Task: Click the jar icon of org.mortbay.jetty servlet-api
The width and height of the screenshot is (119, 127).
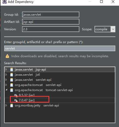Action: [x=11, y=105]
